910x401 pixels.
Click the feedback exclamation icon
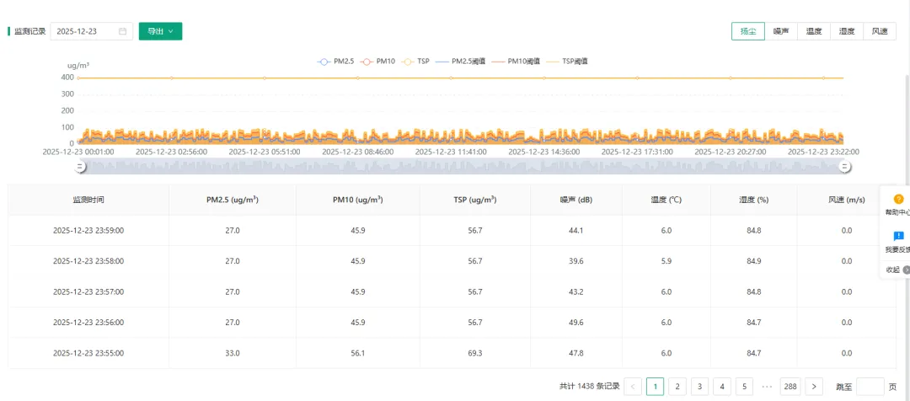click(898, 236)
